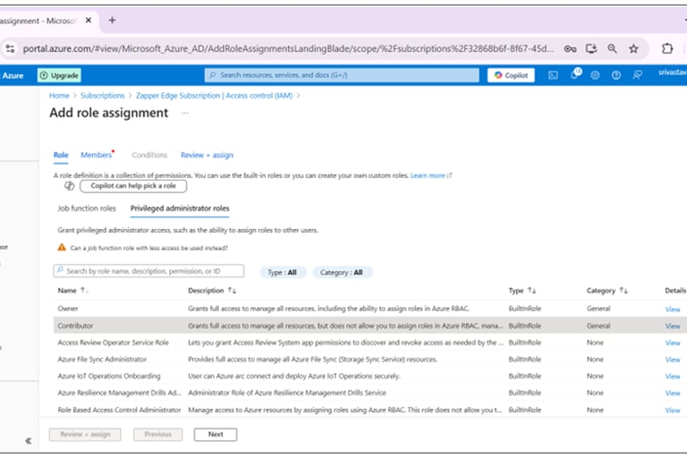Viewport: 687px width, 458px height.
Task: Click the Owner row General category cell
Action: point(598,309)
